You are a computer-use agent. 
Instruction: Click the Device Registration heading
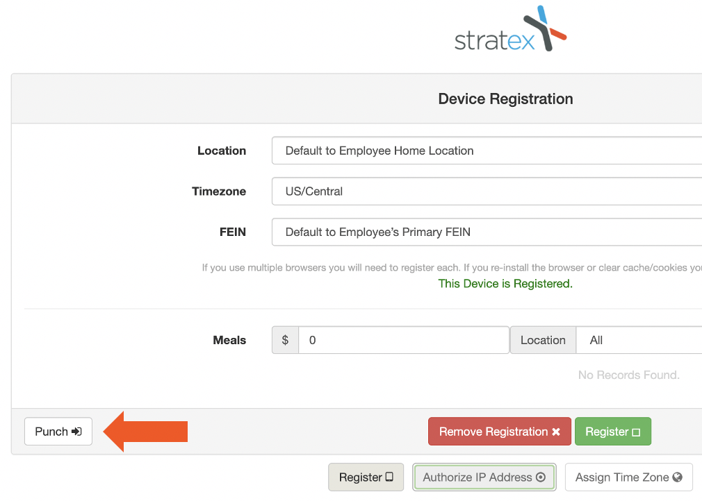pos(505,99)
